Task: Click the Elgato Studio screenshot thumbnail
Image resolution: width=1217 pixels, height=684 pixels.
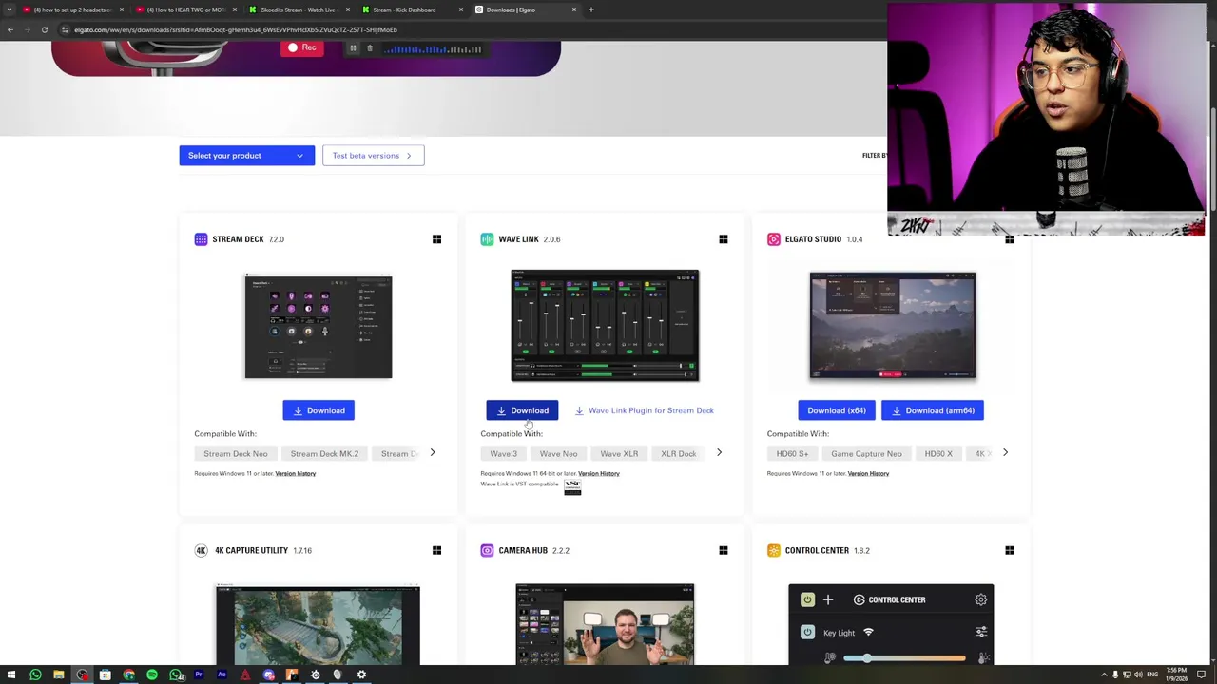Action: [x=892, y=326]
